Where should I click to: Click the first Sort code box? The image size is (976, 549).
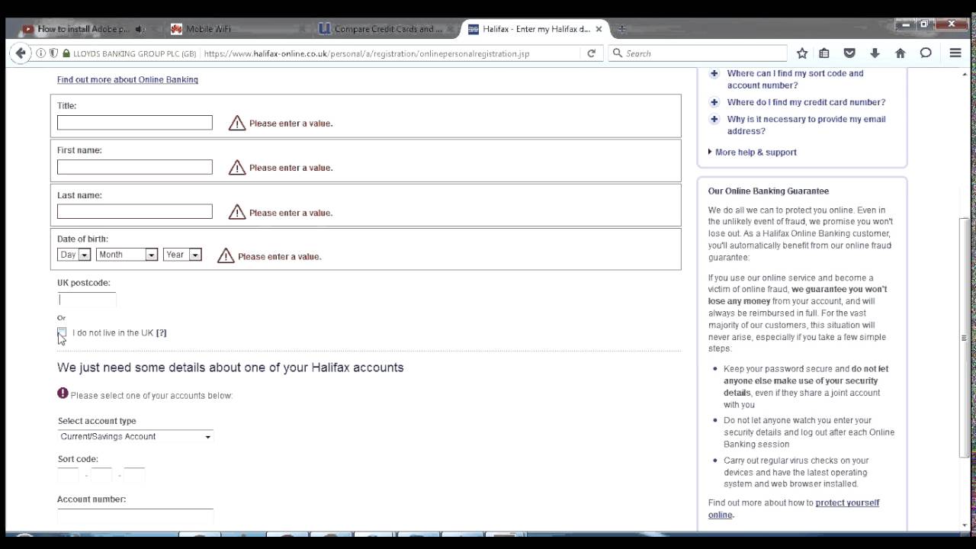tap(68, 475)
